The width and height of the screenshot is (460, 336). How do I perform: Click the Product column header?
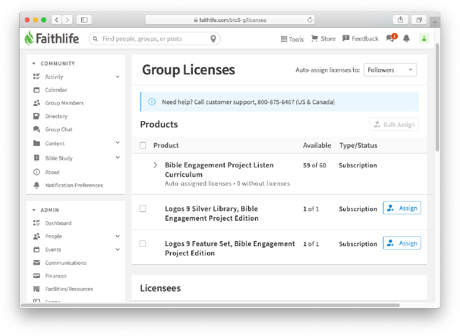pyautogui.click(x=166, y=145)
